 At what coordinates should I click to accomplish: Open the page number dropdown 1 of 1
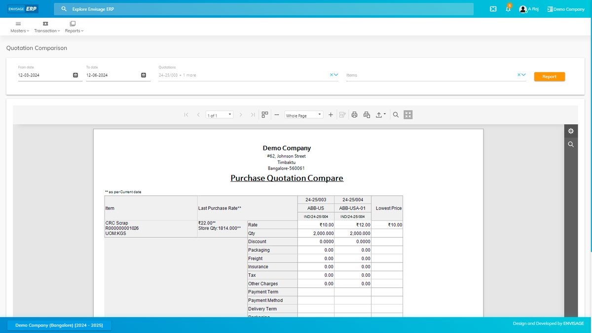tap(220, 115)
